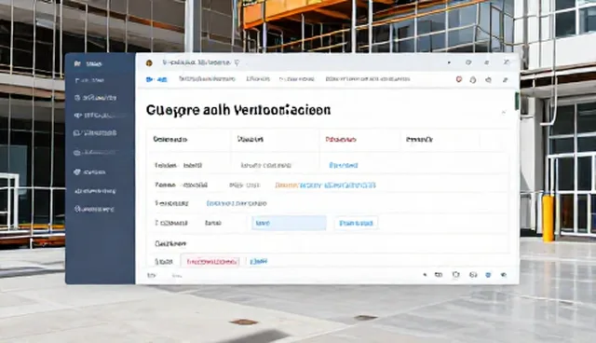Click the orange round icon in title bar

pyautogui.click(x=149, y=62)
